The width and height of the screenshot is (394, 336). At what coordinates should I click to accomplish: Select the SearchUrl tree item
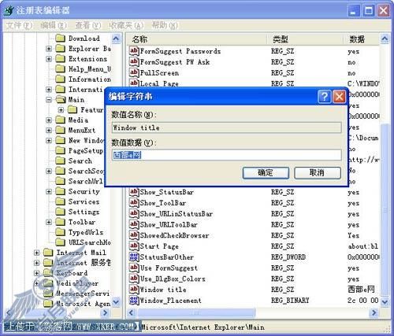[85, 181]
